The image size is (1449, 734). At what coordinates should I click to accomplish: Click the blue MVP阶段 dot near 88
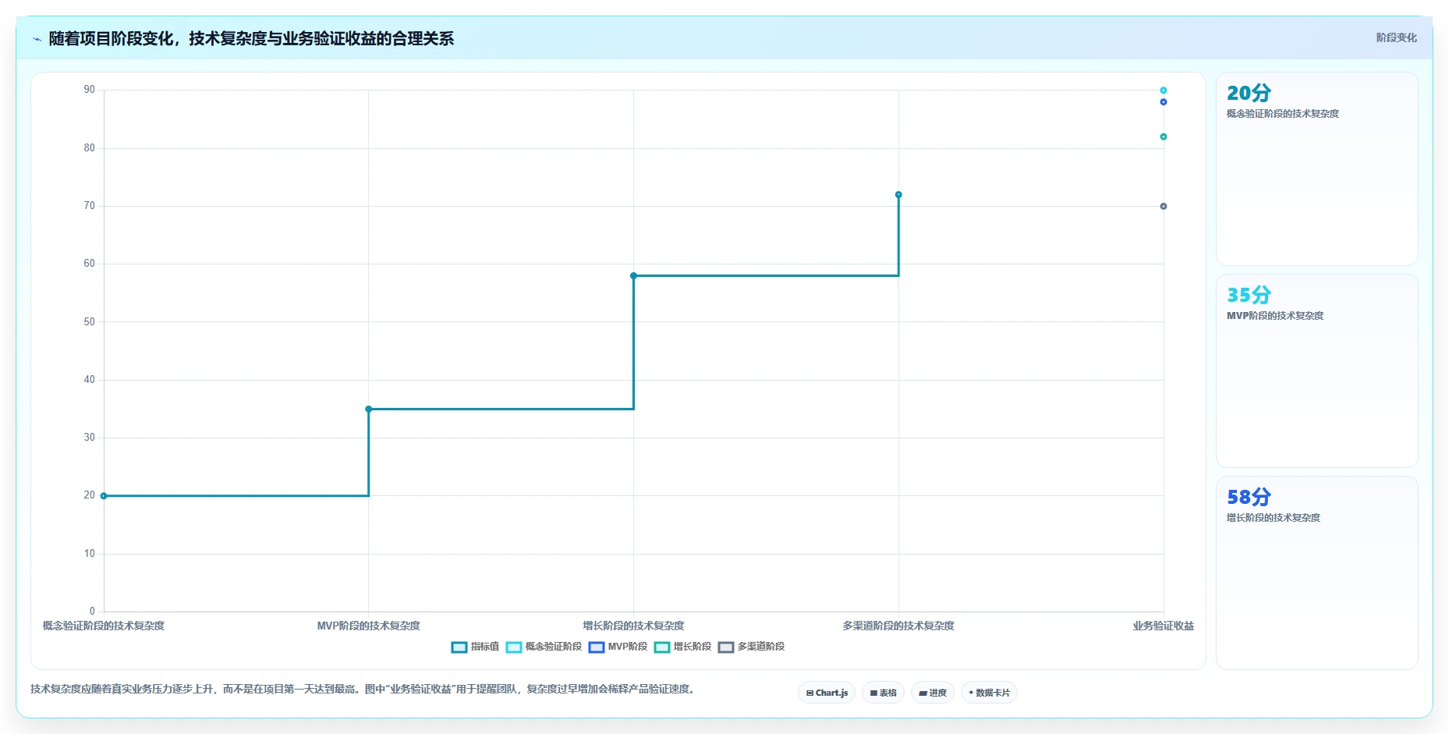click(x=1164, y=102)
